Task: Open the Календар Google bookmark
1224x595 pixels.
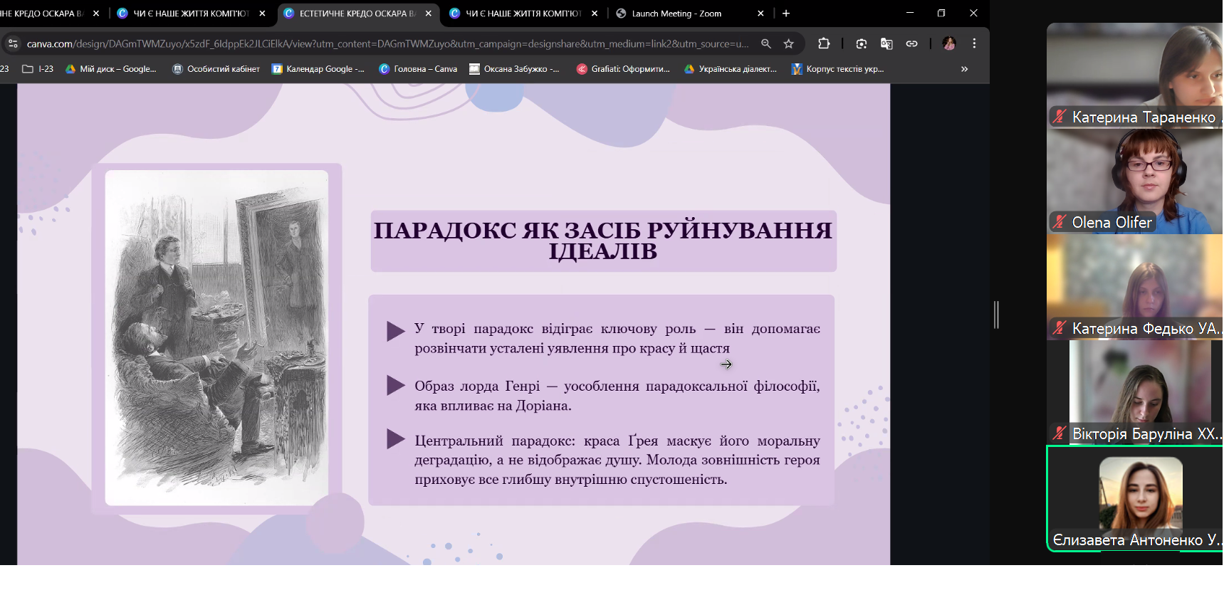Action: [x=318, y=69]
